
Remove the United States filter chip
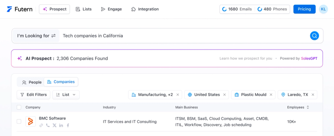[224, 95]
